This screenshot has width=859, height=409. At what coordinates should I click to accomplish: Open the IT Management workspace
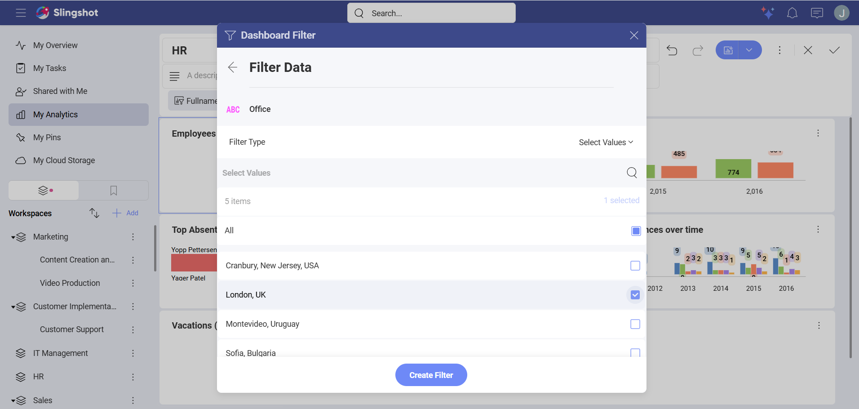60,353
